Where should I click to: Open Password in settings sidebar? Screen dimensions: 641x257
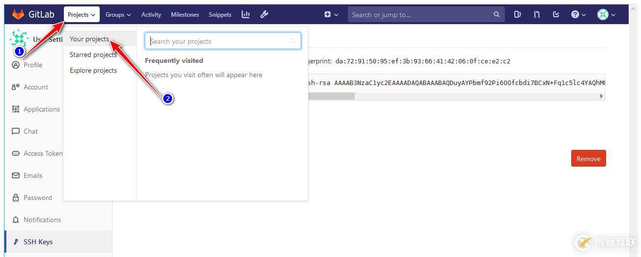pyautogui.click(x=38, y=198)
